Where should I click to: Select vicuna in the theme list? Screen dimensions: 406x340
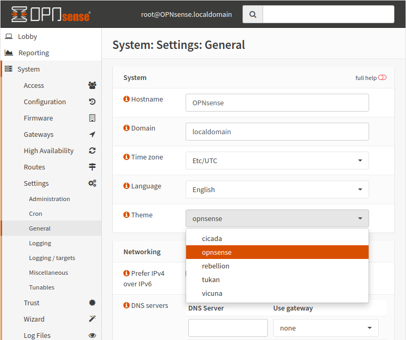(x=212, y=293)
